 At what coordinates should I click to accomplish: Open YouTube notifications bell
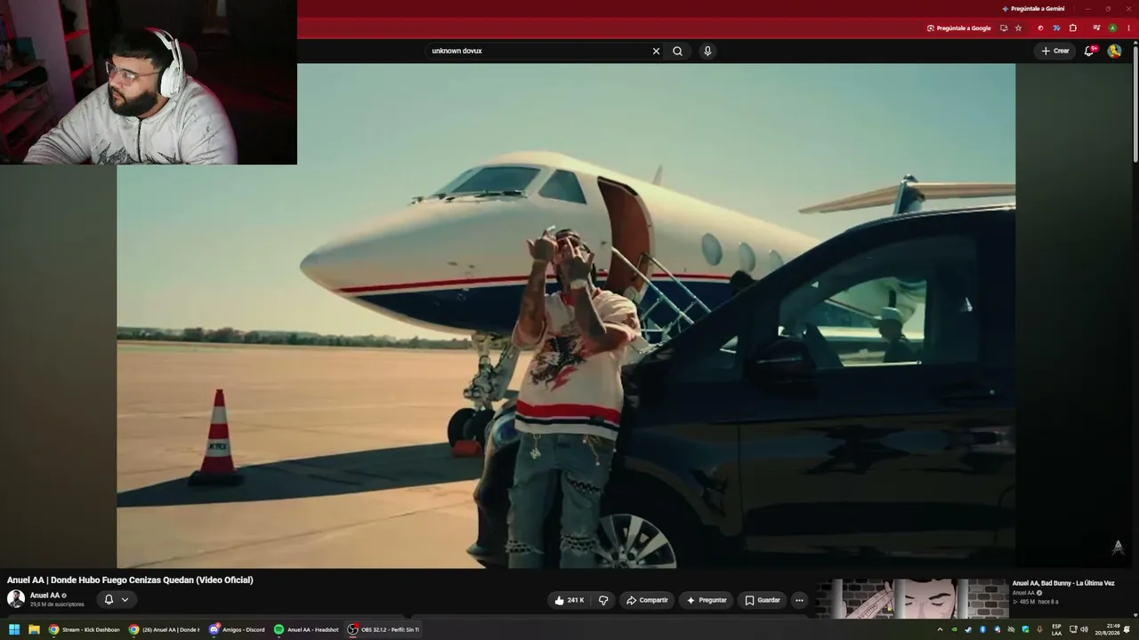click(x=1089, y=51)
